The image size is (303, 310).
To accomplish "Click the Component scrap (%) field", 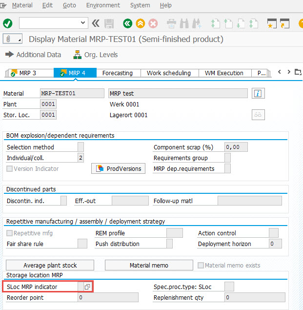I will pyautogui.click(x=236, y=147).
